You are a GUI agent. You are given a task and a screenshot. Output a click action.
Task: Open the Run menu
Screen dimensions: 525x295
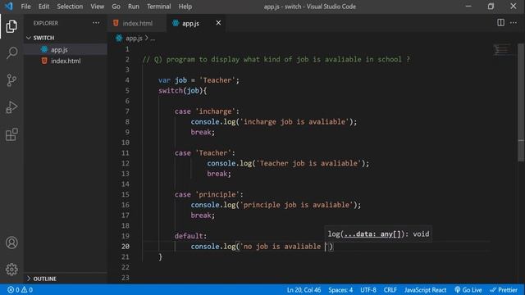[133, 7]
